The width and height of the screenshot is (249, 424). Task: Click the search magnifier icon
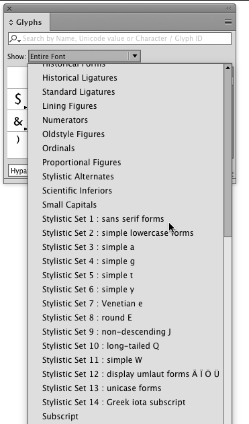click(15, 38)
